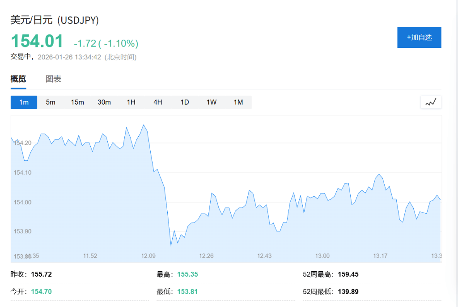Select the 30m timeframe
The image size is (458, 307).
pyautogui.click(x=104, y=102)
